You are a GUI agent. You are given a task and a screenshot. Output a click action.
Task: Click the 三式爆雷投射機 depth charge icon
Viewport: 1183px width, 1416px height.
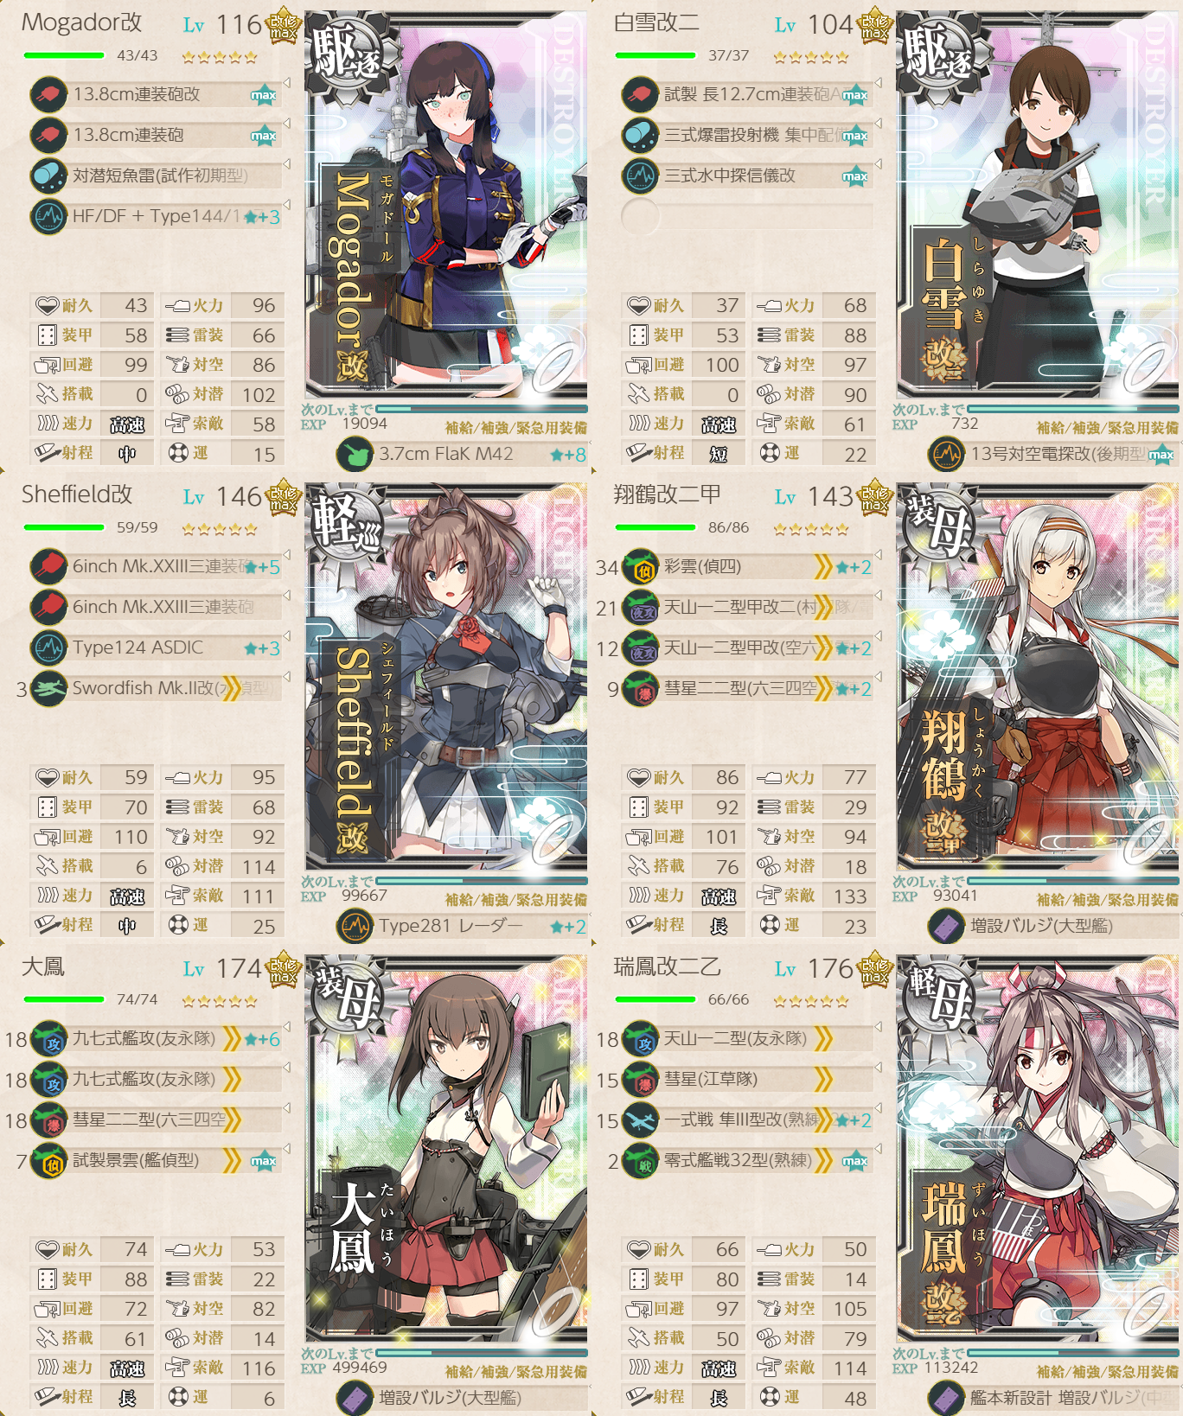[640, 135]
